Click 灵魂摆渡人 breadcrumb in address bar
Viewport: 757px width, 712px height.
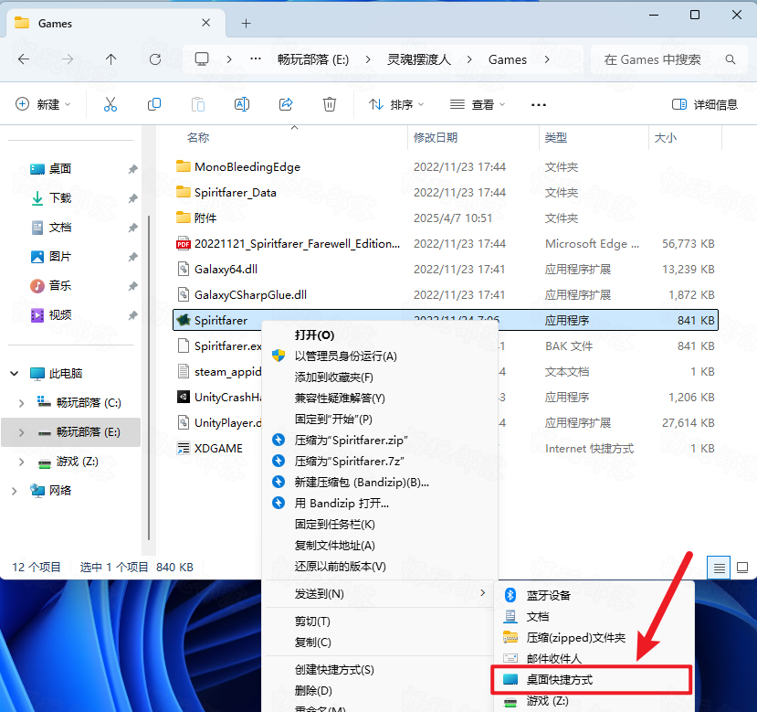[419, 59]
